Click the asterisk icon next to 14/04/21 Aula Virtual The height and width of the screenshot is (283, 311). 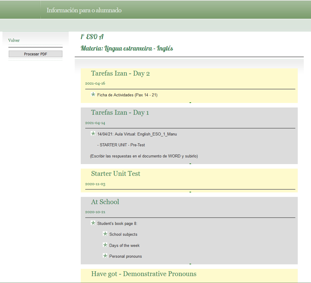(93, 134)
